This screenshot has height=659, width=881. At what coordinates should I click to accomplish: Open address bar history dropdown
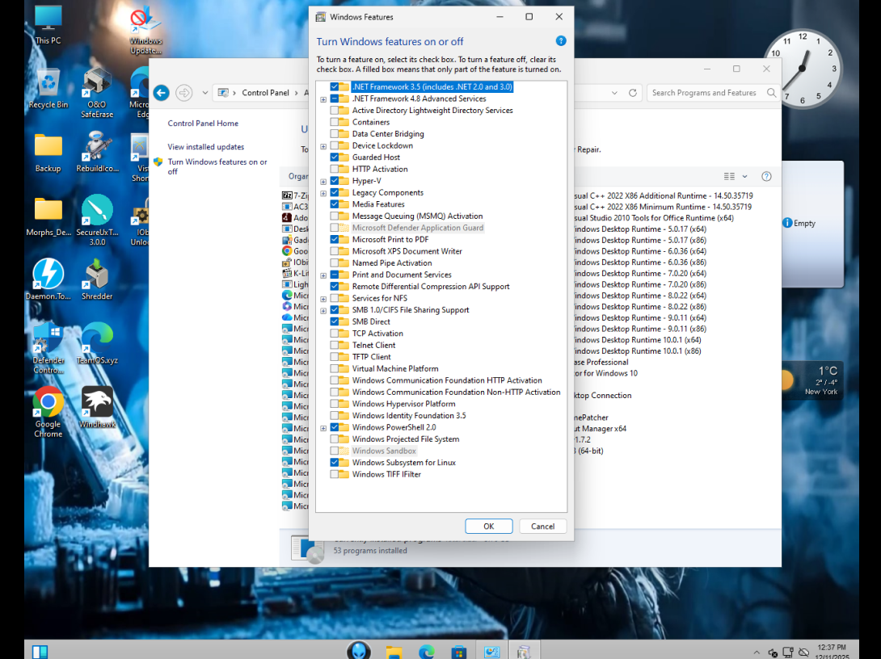point(614,93)
